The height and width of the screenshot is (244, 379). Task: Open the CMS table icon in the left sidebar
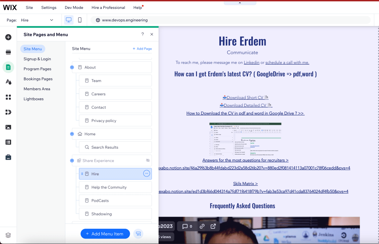(8, 142)
